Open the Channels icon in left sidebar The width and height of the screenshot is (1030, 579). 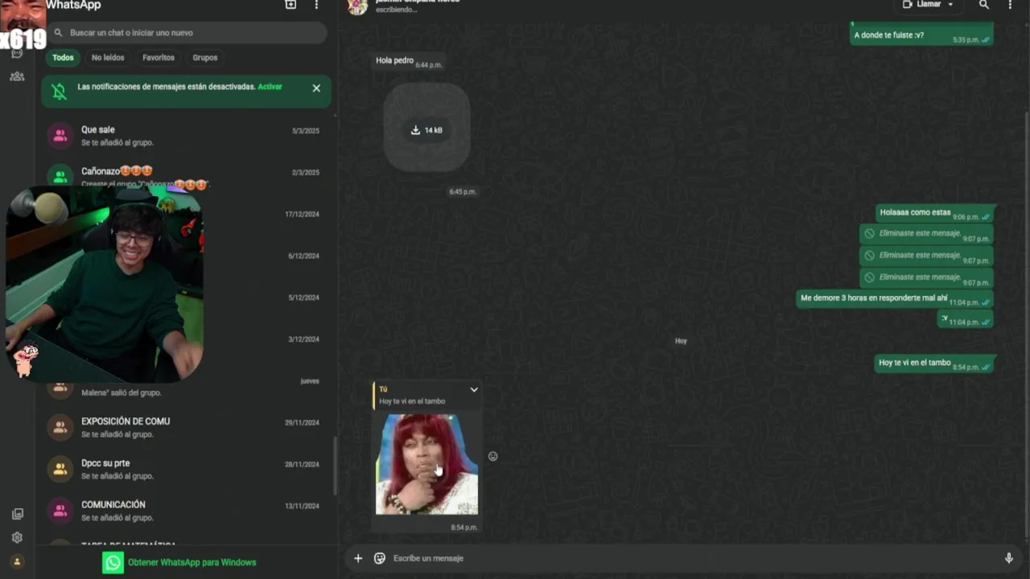pos(17,54)
